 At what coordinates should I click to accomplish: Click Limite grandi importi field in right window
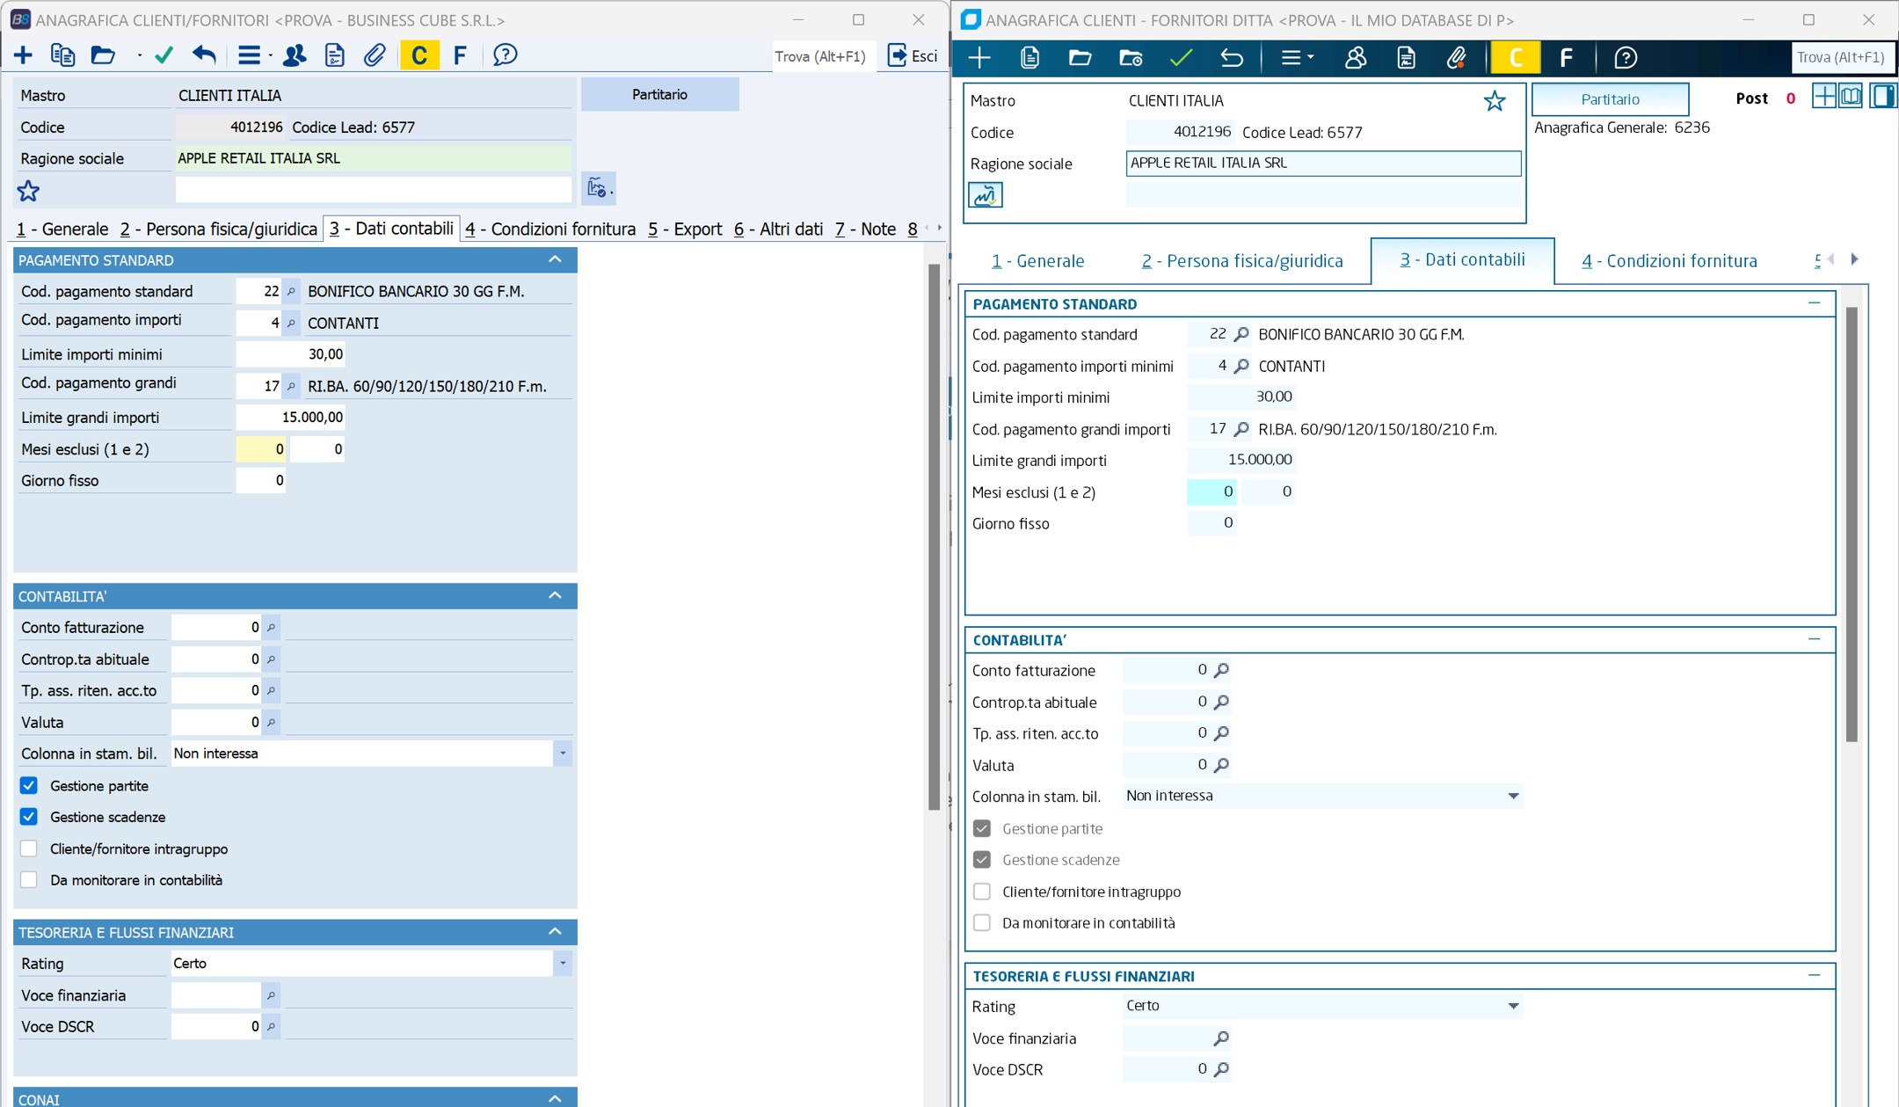[x=1241, y=460]
